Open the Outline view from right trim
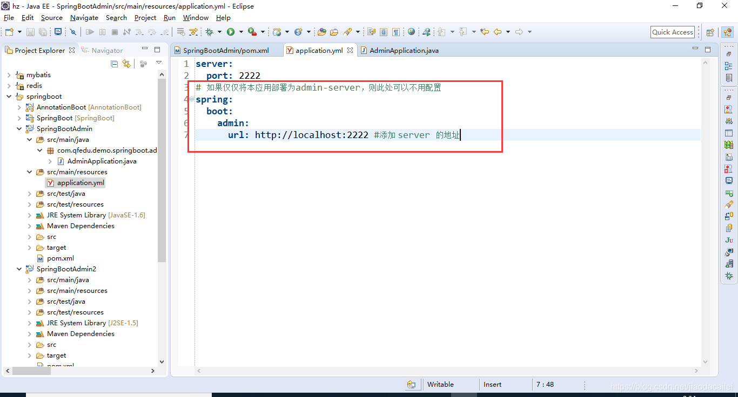Screen dimensions: 738x397 729,66
